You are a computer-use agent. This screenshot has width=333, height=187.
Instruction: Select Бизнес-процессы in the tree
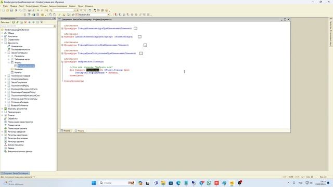(x=16, y=145)
